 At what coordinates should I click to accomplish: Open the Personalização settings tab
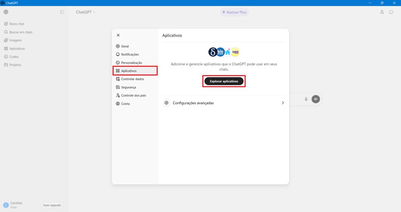point(135,63)
